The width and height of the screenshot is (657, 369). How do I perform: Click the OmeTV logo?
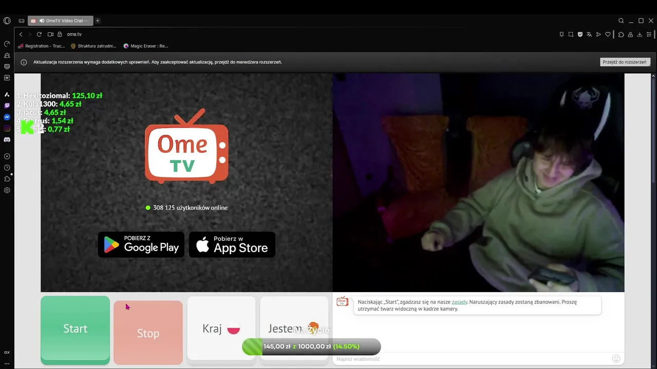coord(186,146)
